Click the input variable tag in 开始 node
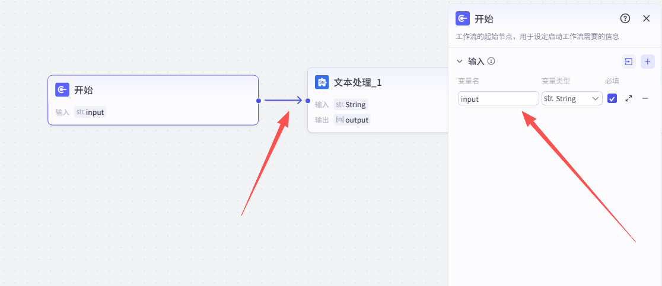This screenshot has width=662, height=286. coord(90,112)
